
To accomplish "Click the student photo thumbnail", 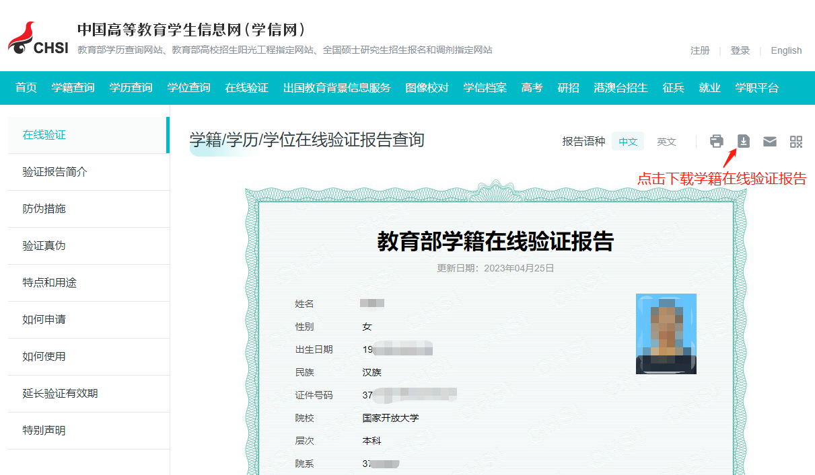I will click(666, 334).
